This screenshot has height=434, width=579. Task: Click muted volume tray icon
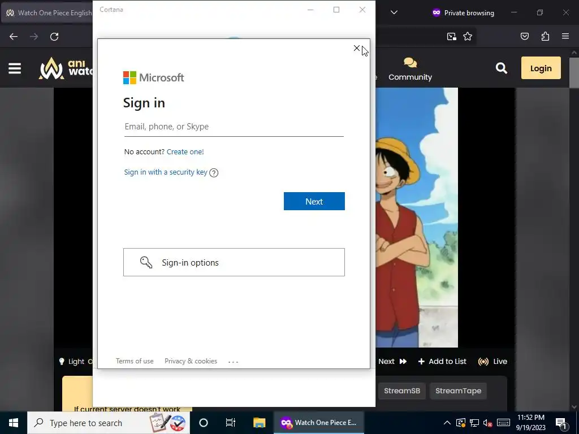488,423
